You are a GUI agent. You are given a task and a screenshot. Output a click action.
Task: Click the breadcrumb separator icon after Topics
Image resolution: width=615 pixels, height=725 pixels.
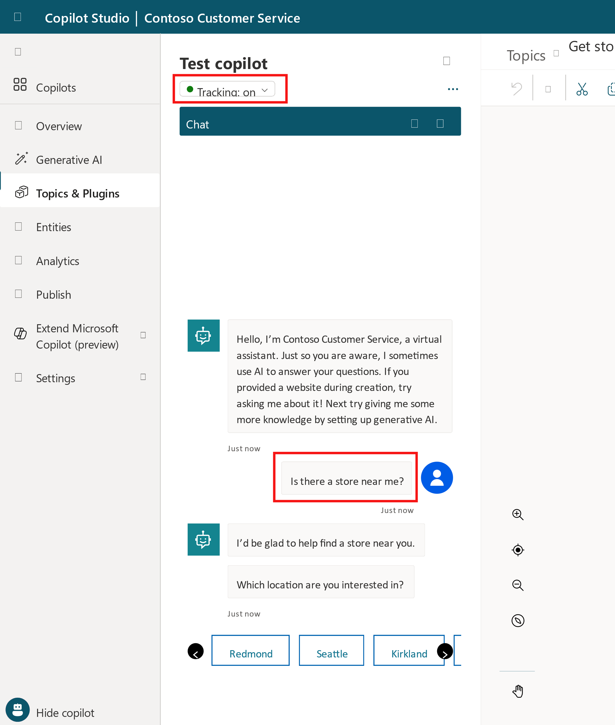click(556, 53)
